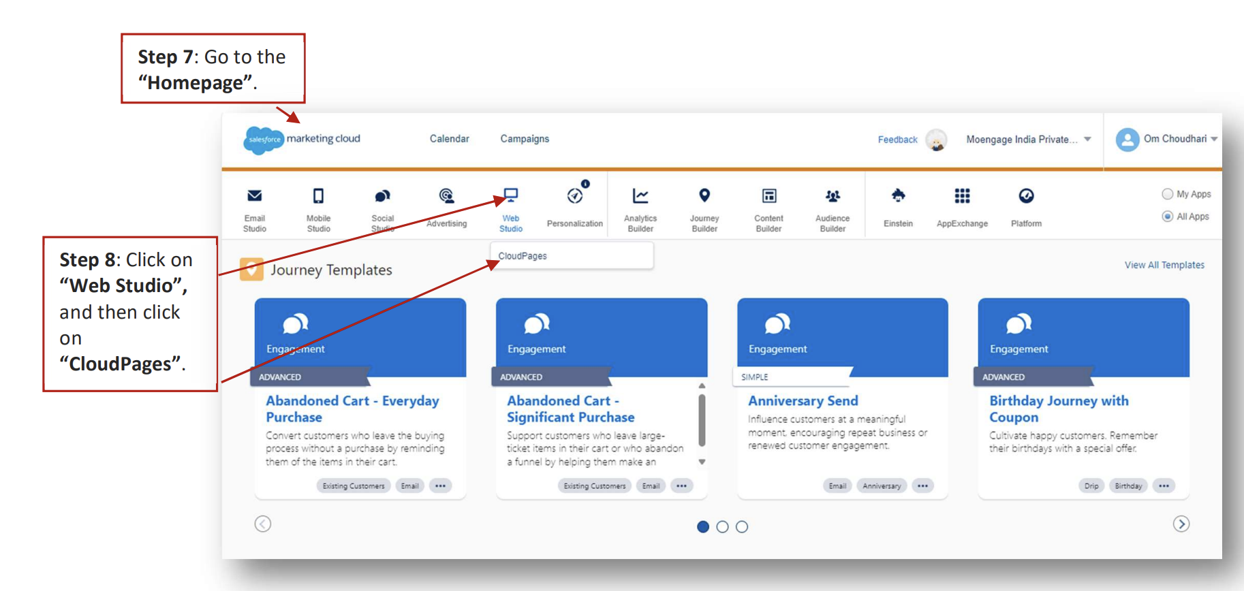Open the Anniversary Send template
The image size is (1244, 591).
(x=803, y=401)
